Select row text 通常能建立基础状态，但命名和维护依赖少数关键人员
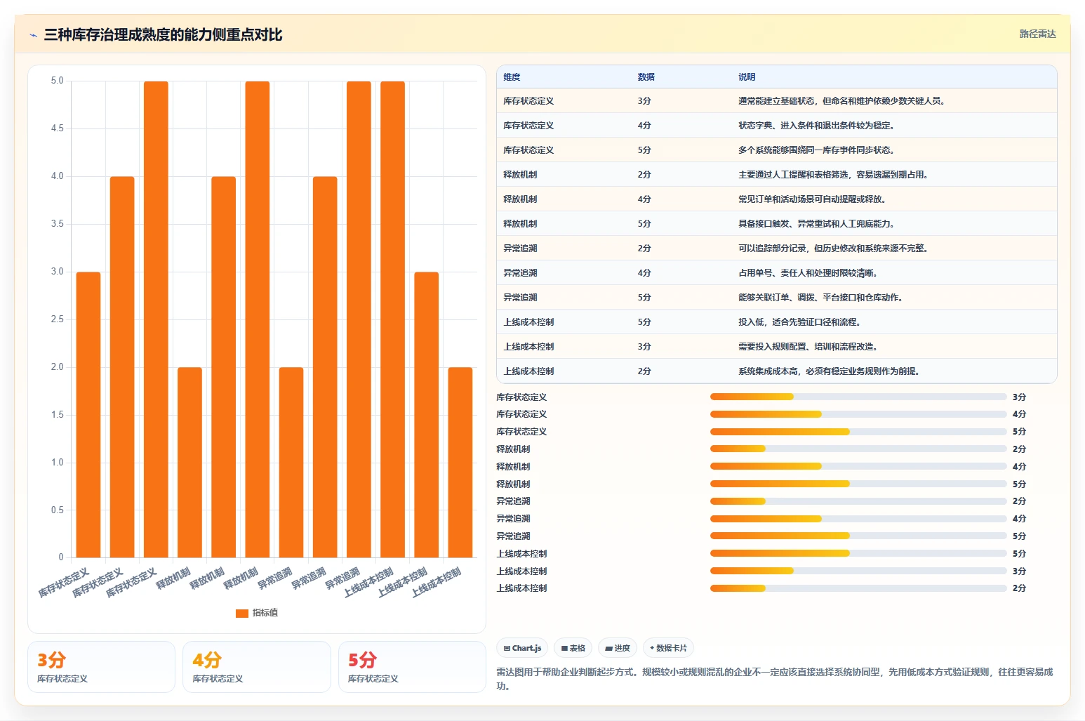 (843, 101)
